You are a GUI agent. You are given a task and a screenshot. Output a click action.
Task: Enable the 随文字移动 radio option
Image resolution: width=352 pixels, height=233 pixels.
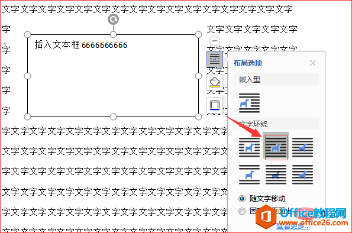pyautogui.click(x=242, y=199)
